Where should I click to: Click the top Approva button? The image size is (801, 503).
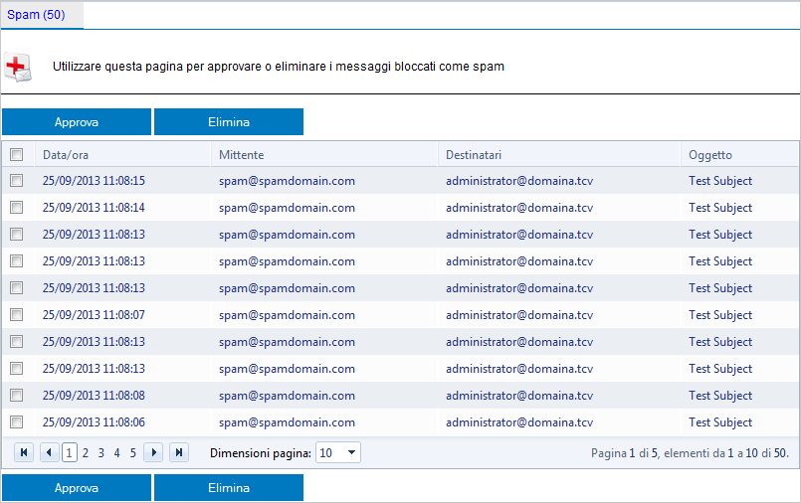point(77,122)
